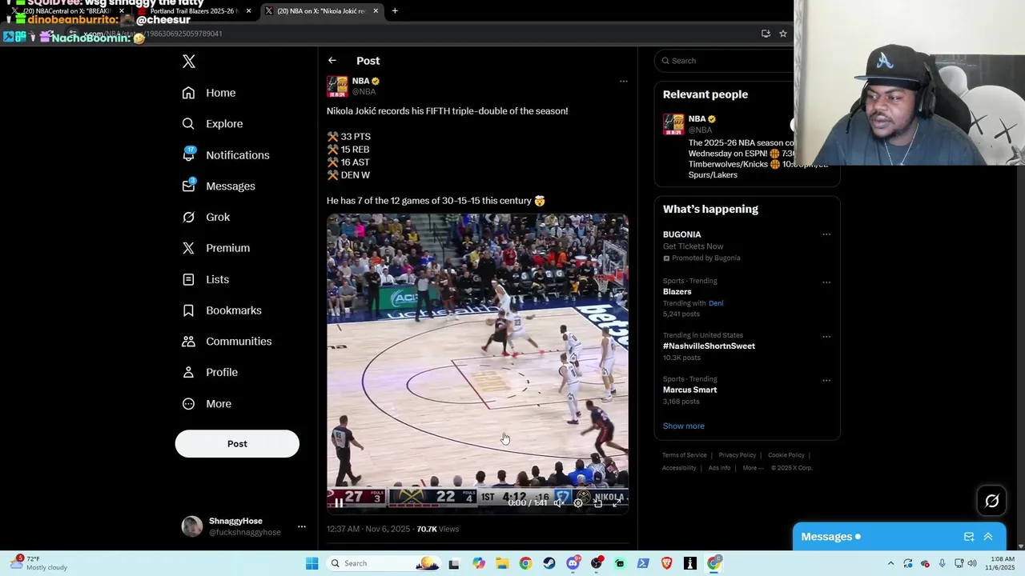Open File Explorer from the taskbar
This screenshot has width=1025, height=576.
502,563
